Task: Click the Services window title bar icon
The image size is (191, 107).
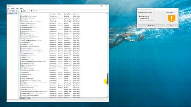Action: [8, 6]
